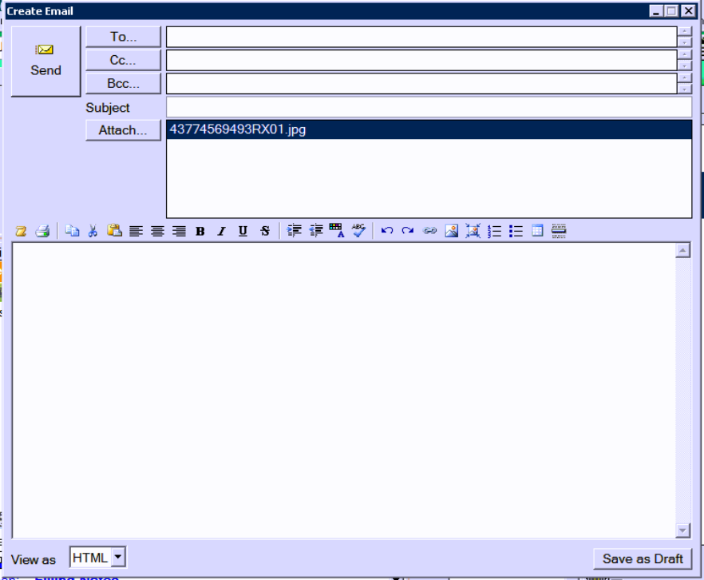The image size is (704, 580).
Task: Open the View as HTML dropdown
Action: (x=117, y=557)
